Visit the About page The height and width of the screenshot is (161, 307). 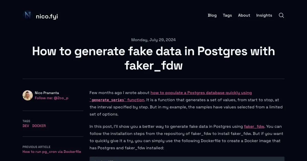244,15
